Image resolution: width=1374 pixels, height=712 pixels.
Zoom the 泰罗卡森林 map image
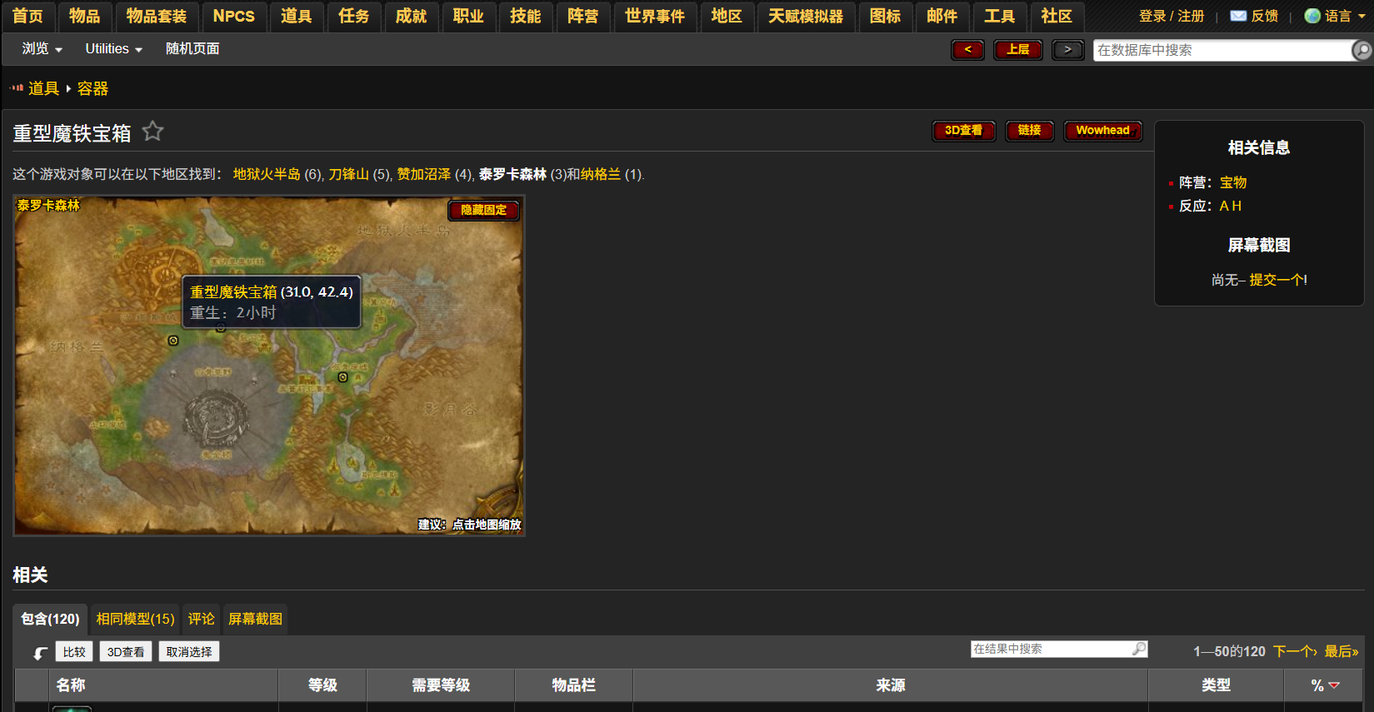pyautogui.click(x=268, y=365)
